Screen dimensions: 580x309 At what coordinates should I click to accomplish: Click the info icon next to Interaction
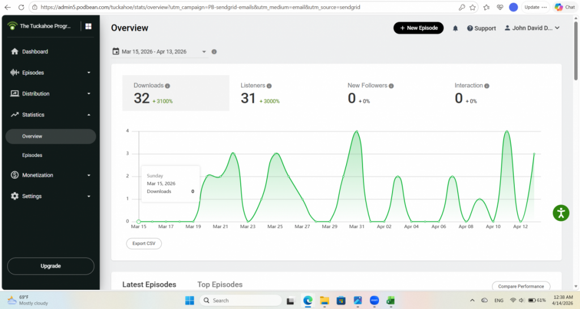487,86
